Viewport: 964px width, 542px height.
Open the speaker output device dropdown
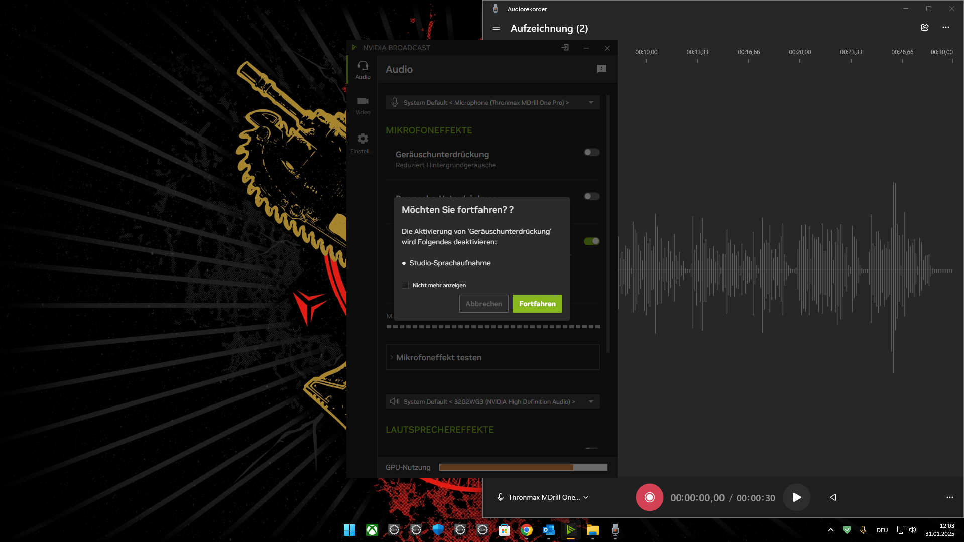tap(493, 401)
